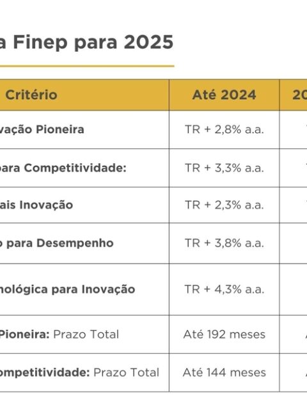
Task: Click the 'Até 144 meses' cell
Action: [224, 372]
